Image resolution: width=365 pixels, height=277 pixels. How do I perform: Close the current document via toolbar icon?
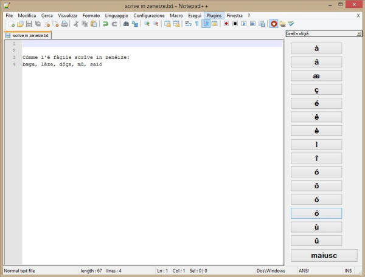47,24
